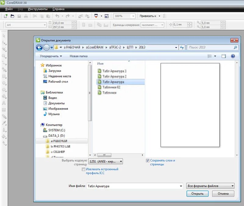
Task: Open the Привязать к dropdown
Action: [x=159, y=16]
